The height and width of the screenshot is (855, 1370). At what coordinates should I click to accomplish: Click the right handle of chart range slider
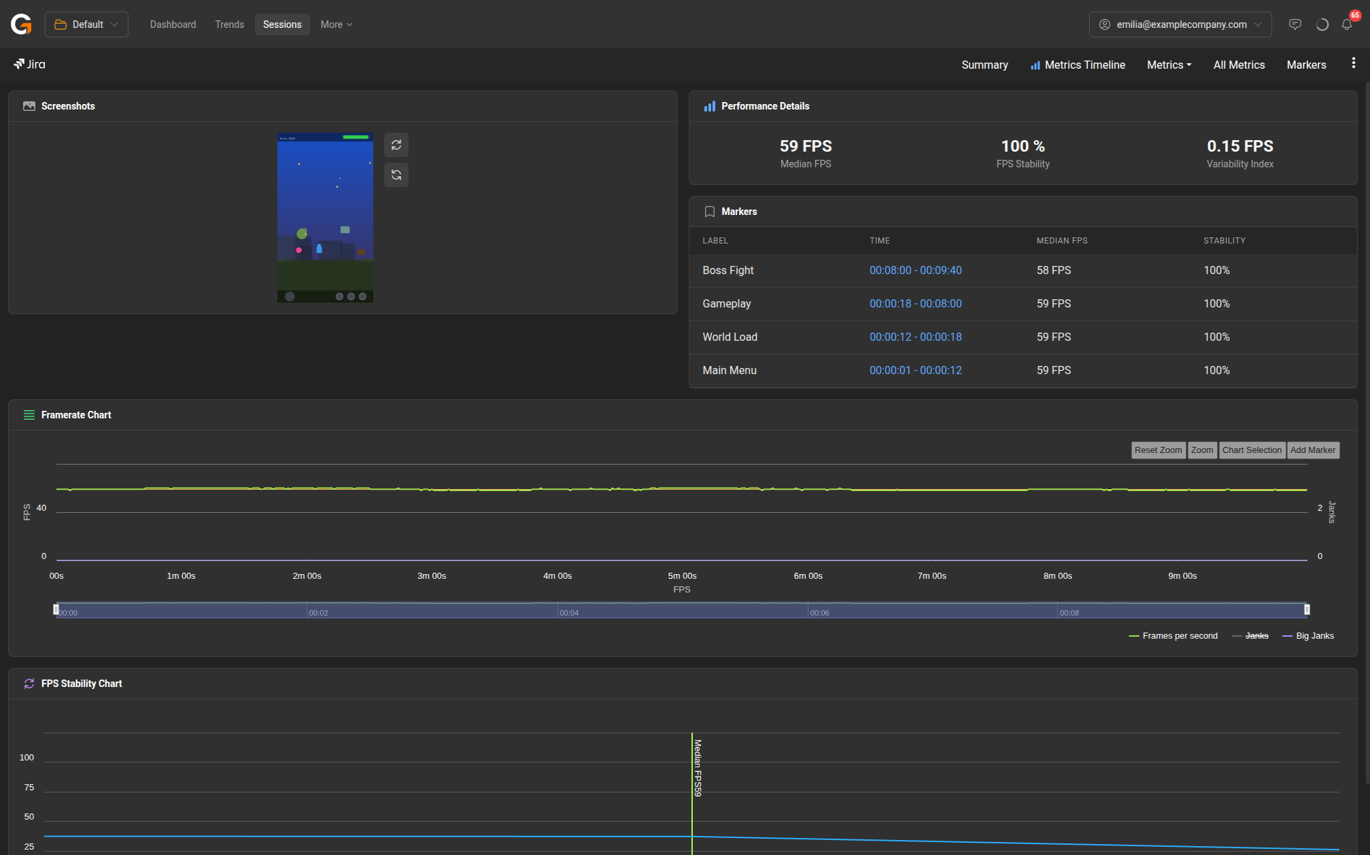pos(1306,609)
